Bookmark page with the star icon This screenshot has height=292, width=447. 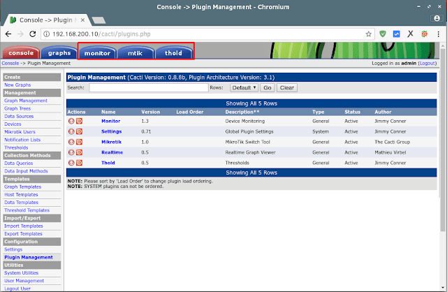coord(369,34)
